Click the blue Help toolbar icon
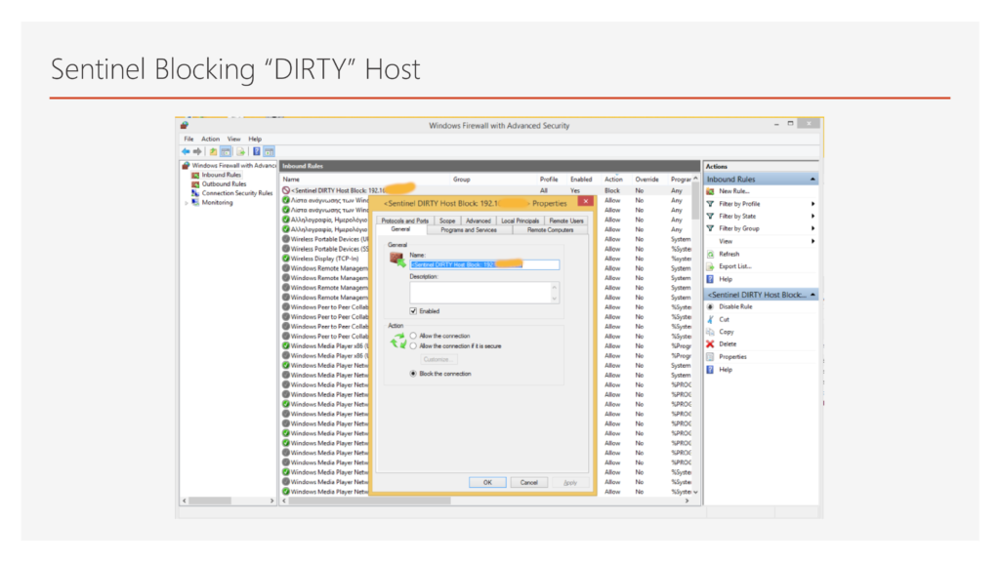 pos(256,152)
